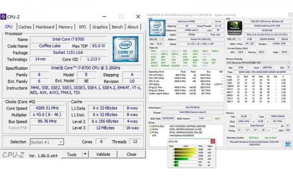Close the CPU #0 clock popup with red X

[213, 141]
